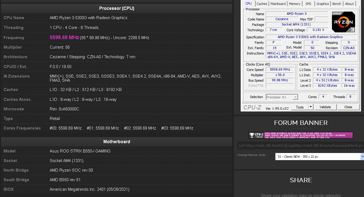The height and width of the screenshot is (197, 364).
Task: Click the CPUID value F.0.0 / 19.50
Action: (x=61, y=67)
